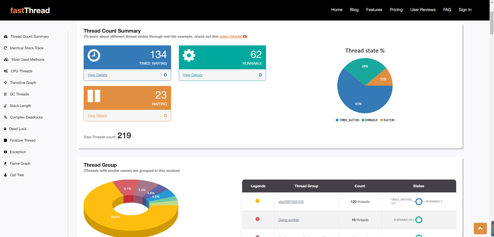Click the Identical Stack Trace refresh icon
This screenshot has width=494, height=237.
(x=5, y=48)
